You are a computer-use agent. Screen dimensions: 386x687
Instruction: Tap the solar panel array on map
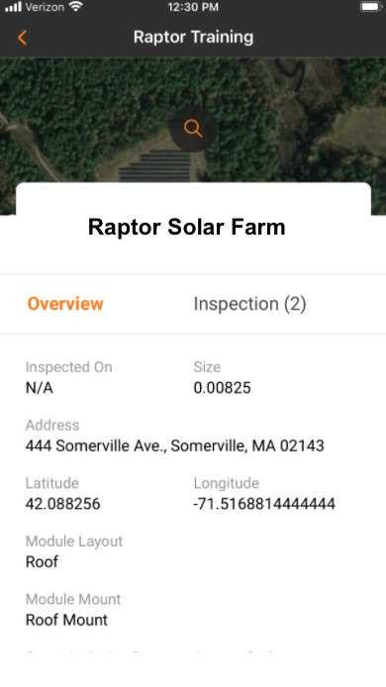click(x=154, y=166)
